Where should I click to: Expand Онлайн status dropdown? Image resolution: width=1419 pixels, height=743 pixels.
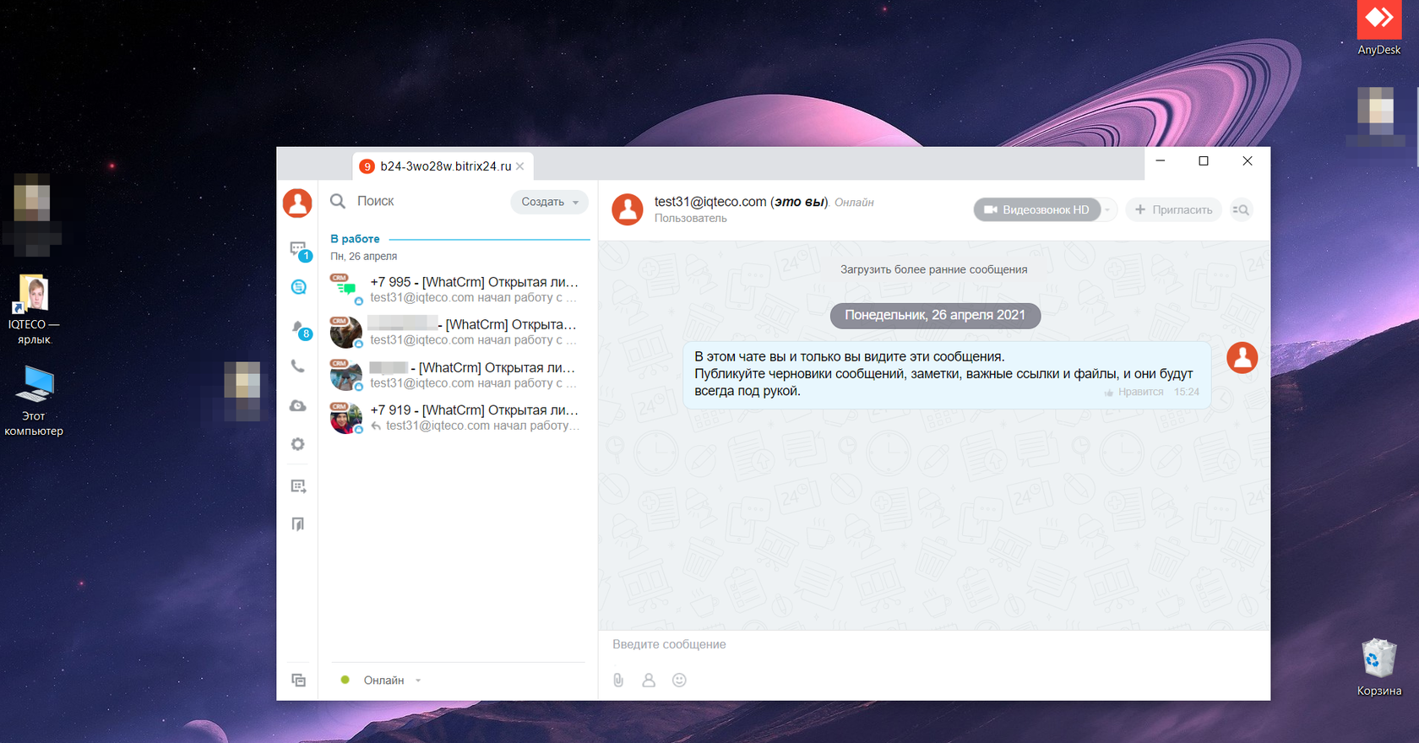pyautogui.click(x=418, y=681)
